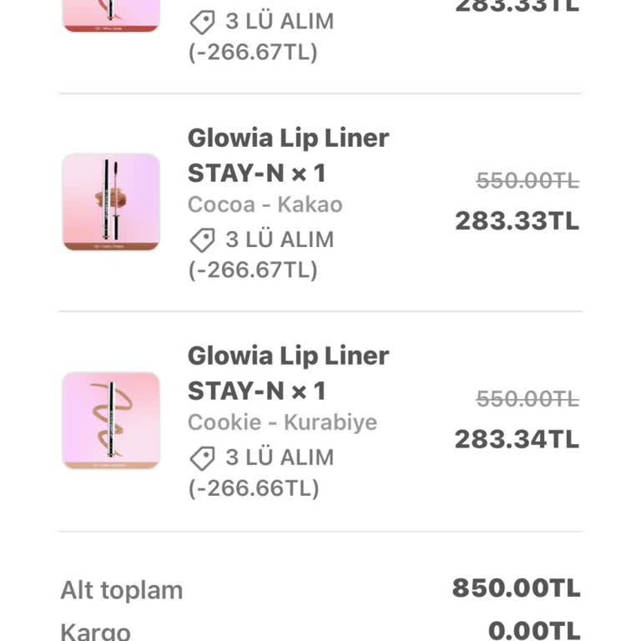Open the Cookie - Kurabiye lip liner thumbnail
The width and height of the screenshot is (641, 641).
point(111,420)
